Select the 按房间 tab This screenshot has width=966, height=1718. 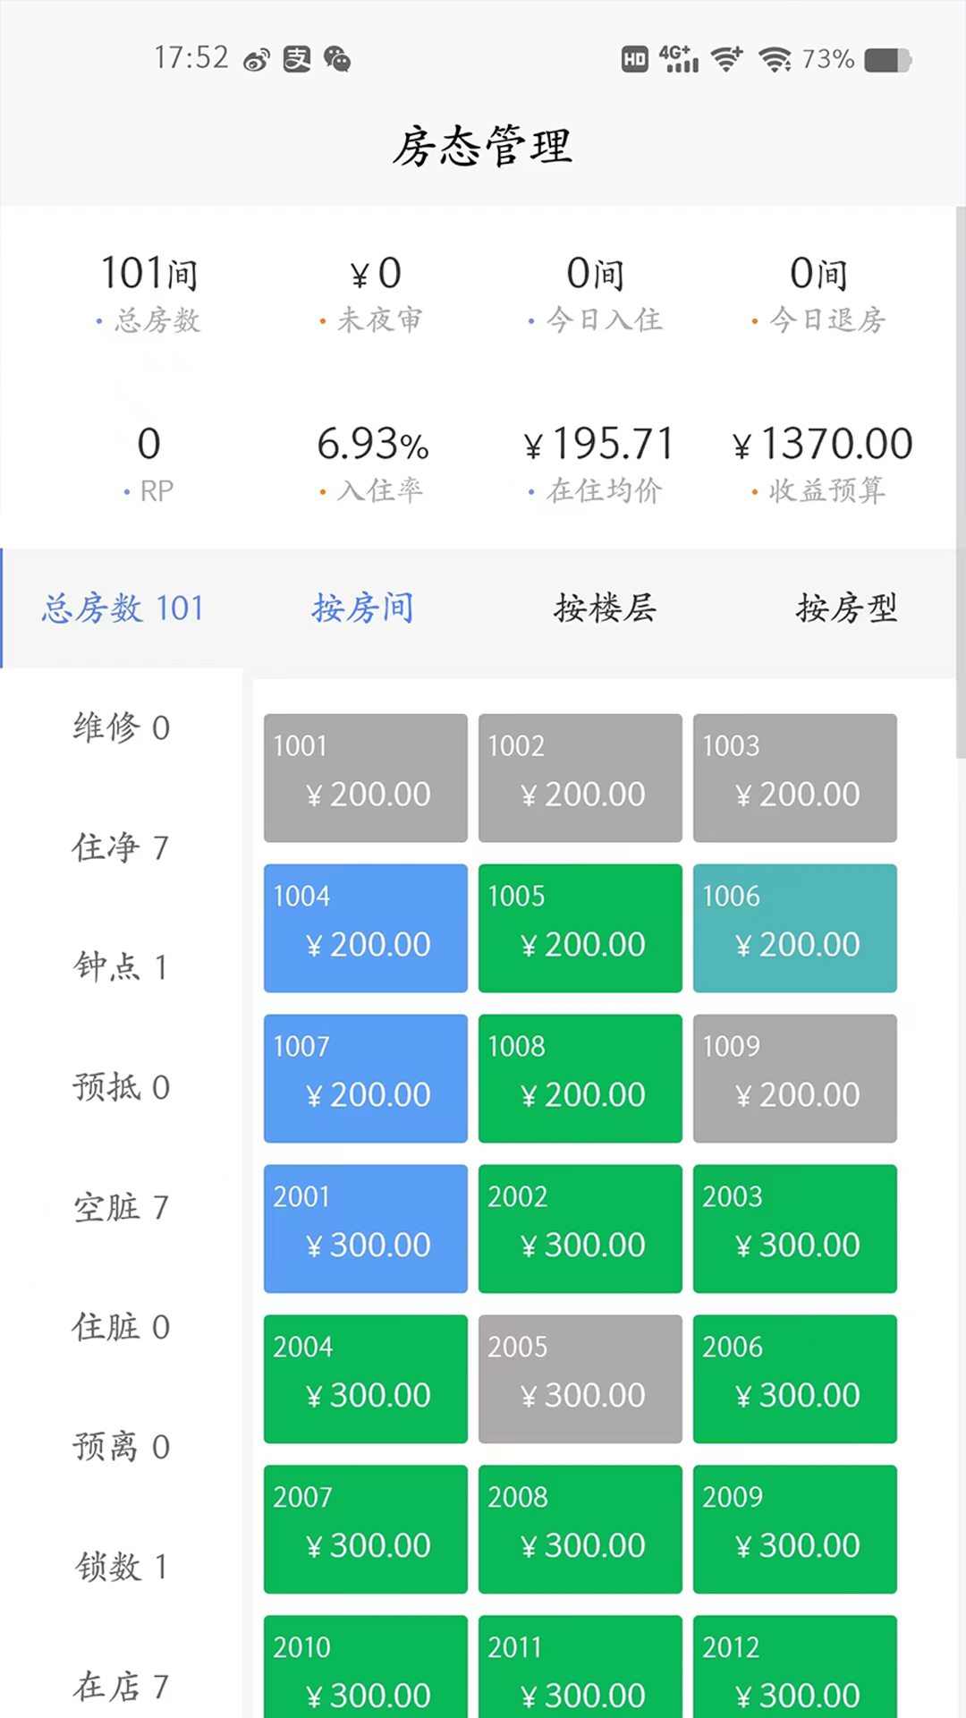pyautogui.click(x=363, y=608)
